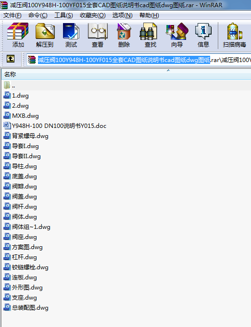Select file name 阀体.dwg
Viewport: 251px width, 327px height.
(25, 217)
